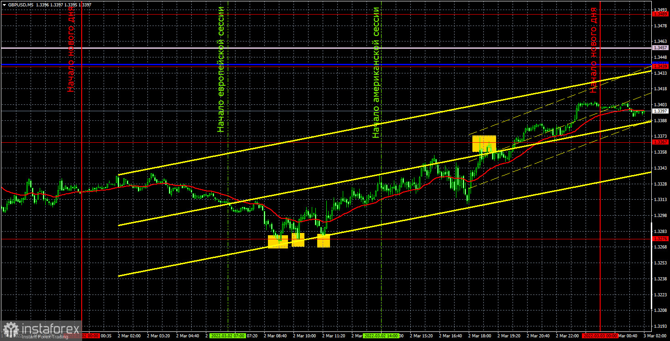Select the 'Начало европейской сессии' vertical label
This screenshot has width=670, height=341.
pos(221,70)
